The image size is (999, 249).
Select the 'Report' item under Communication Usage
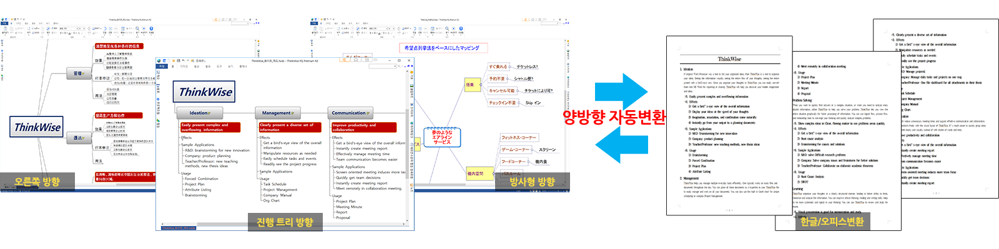click(x=342, y=212)
